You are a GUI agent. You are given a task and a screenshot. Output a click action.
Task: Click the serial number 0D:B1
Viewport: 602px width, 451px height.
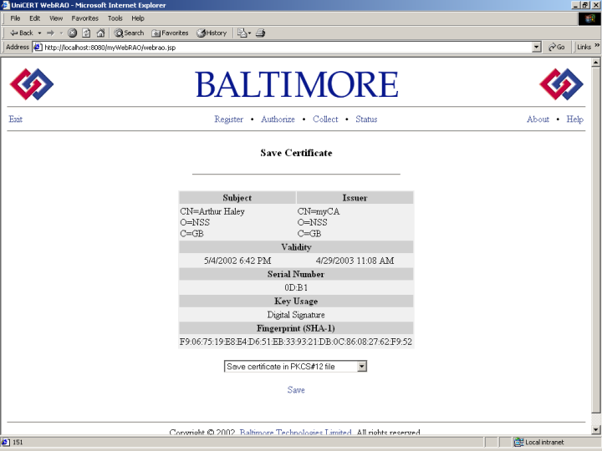point(296,287)
